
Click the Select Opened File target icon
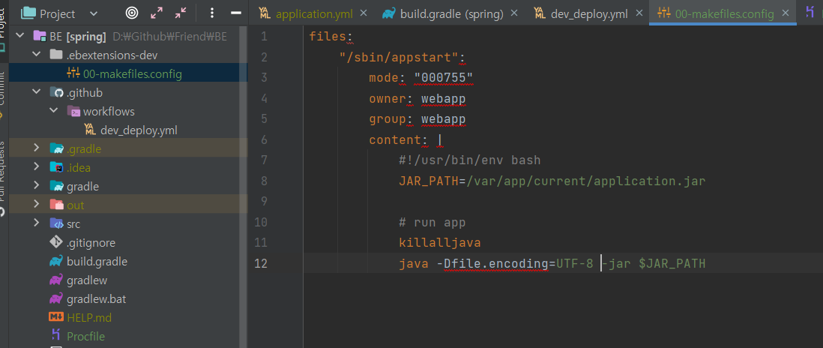(x=132, y=13)
